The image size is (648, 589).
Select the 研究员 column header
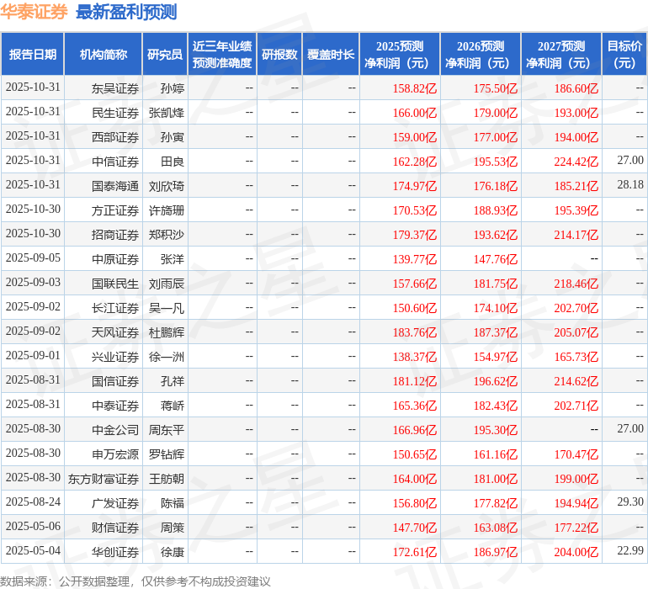[165, 55]
